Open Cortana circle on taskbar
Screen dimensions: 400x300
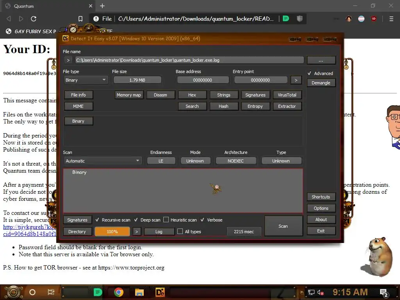(x=32, y=292)
